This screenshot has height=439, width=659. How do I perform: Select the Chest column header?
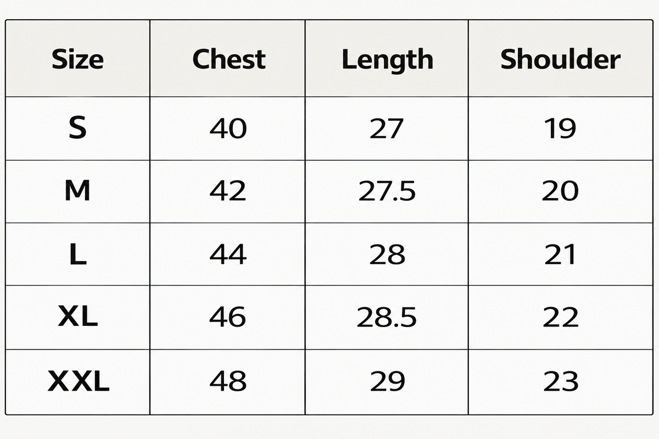[229, 59]
